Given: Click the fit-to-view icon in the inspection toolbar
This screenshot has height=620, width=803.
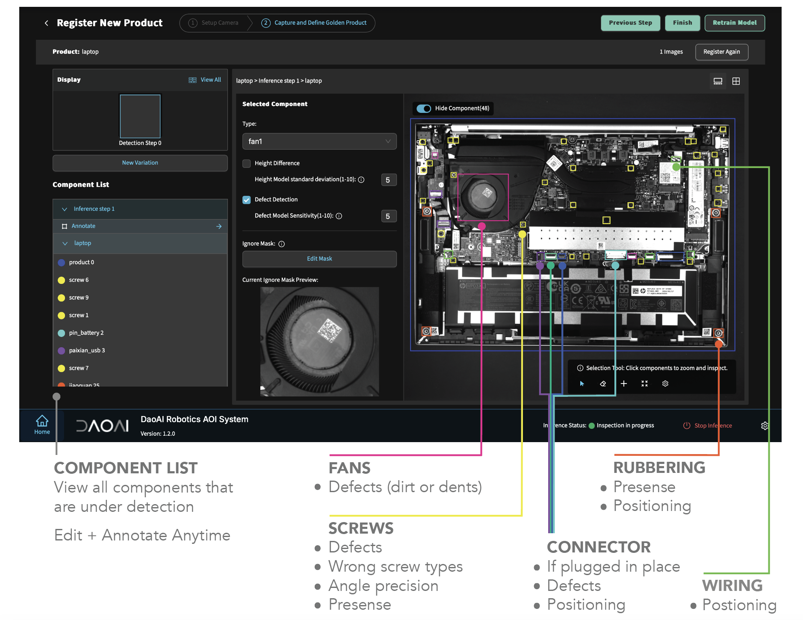Looking at the screenshot, I should 644,384.
